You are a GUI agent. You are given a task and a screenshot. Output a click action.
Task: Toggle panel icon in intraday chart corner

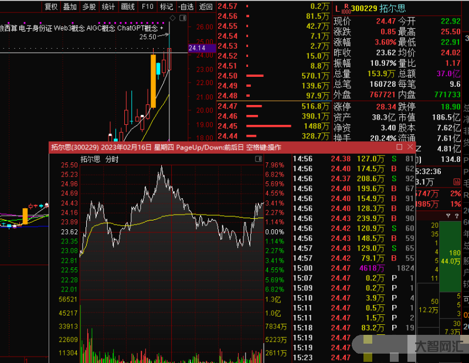259,159
